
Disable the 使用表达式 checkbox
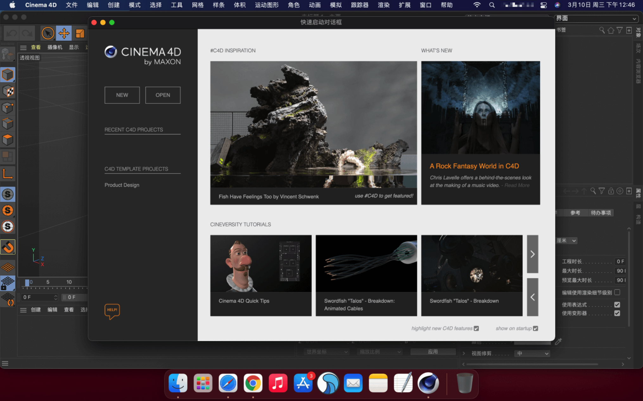coord(617,305)
